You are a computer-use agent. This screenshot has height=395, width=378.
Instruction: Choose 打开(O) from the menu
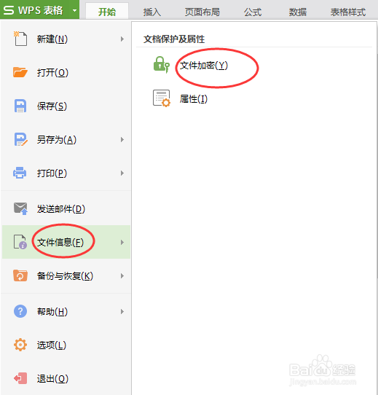pos(66,72)
